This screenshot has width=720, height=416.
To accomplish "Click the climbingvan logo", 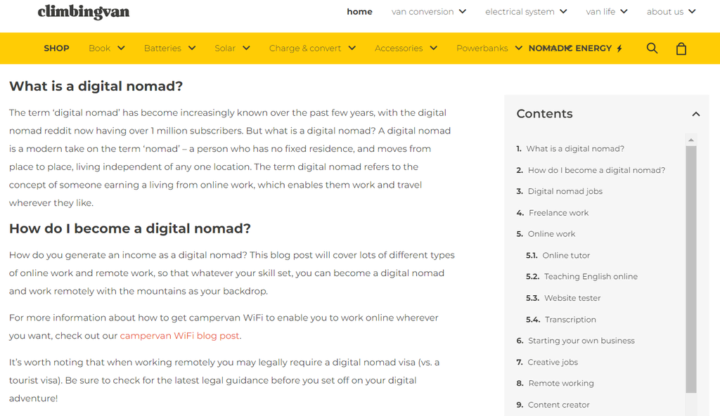I will coord(84,12).
